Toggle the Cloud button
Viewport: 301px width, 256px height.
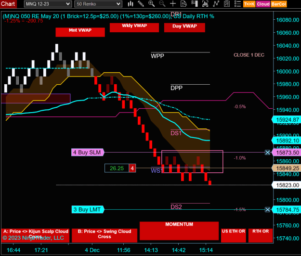click(263, 4)
